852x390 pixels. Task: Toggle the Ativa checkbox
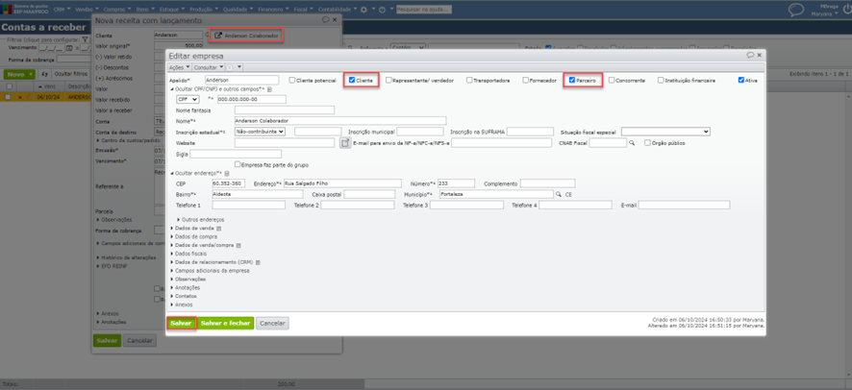(x=741, y=80)
